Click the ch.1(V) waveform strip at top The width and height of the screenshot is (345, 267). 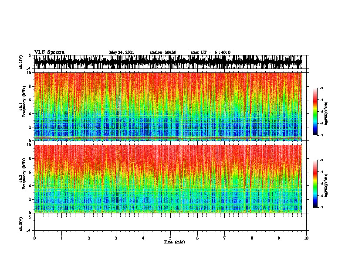coord(168,62)
